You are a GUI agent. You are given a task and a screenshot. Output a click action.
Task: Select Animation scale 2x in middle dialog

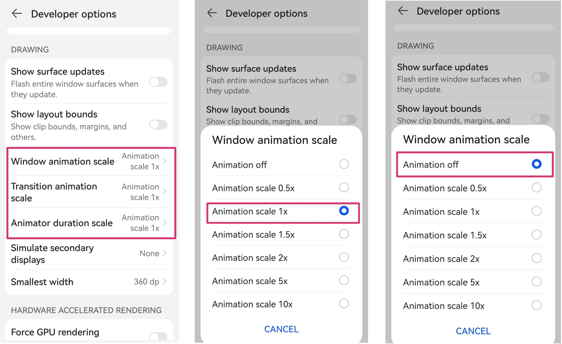coord(281,258)
